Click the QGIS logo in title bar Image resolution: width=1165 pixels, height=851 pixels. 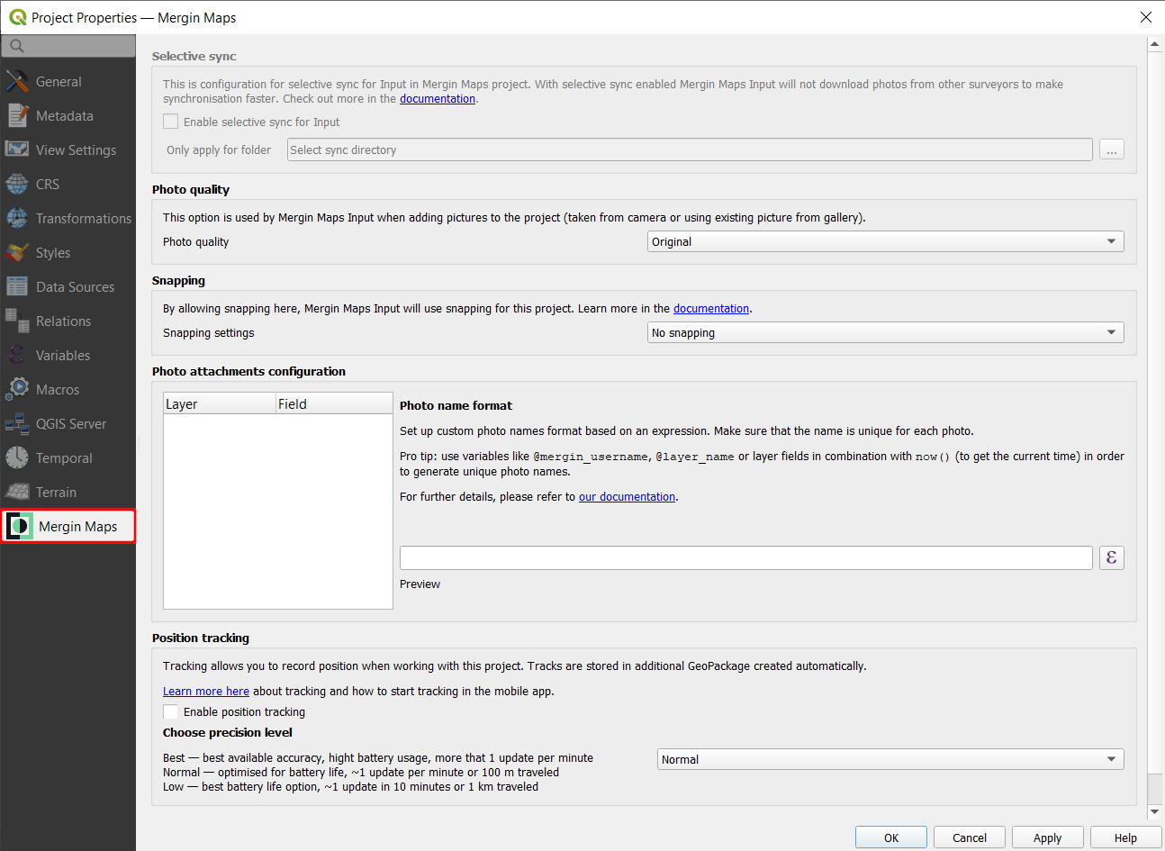coord(18,17)
